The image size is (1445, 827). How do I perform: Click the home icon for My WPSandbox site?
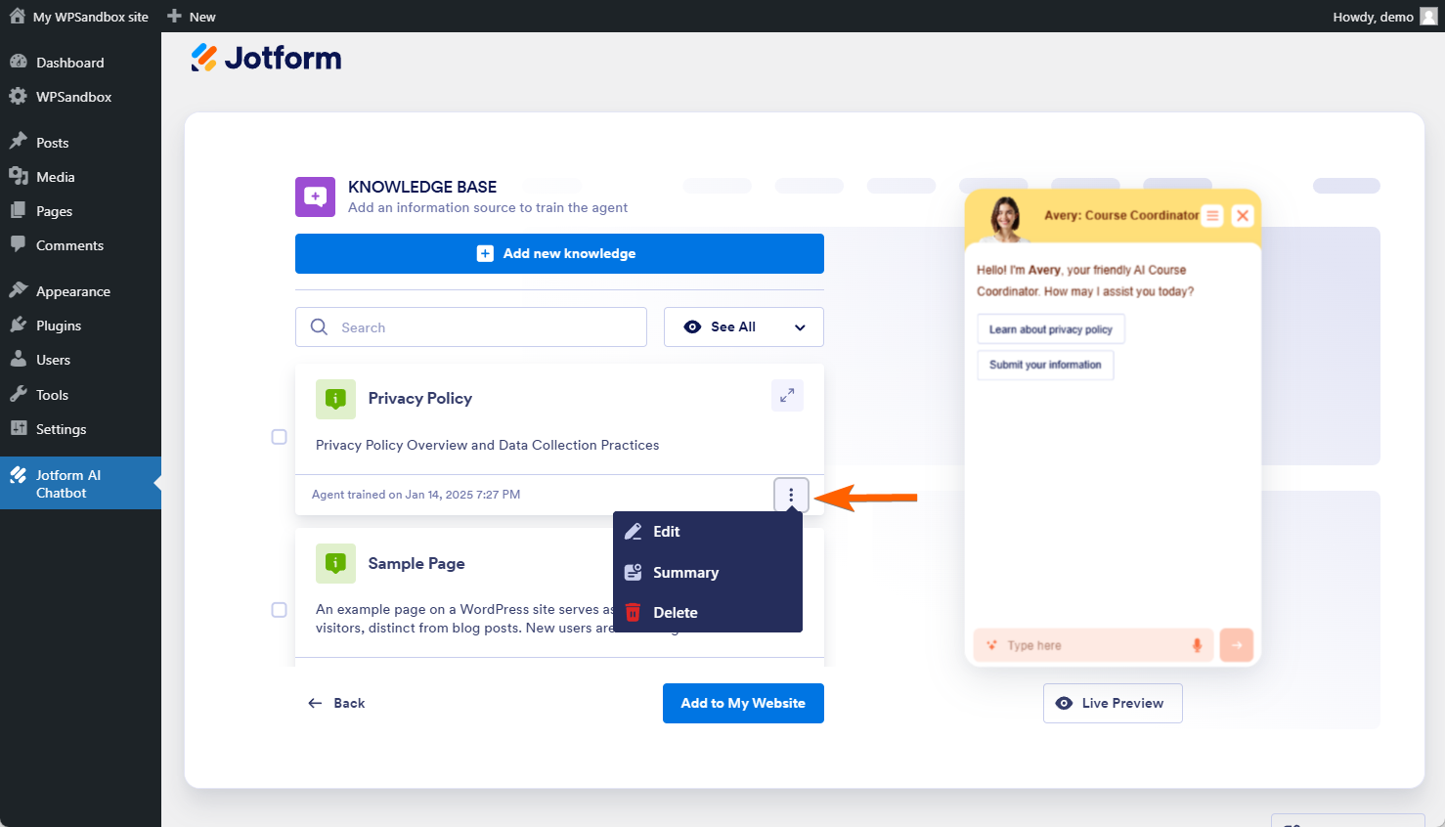pos(18,16)
